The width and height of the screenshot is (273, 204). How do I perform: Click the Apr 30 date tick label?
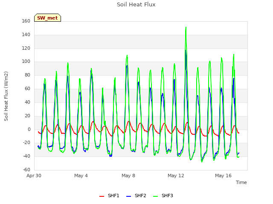[x=34, y=176]
